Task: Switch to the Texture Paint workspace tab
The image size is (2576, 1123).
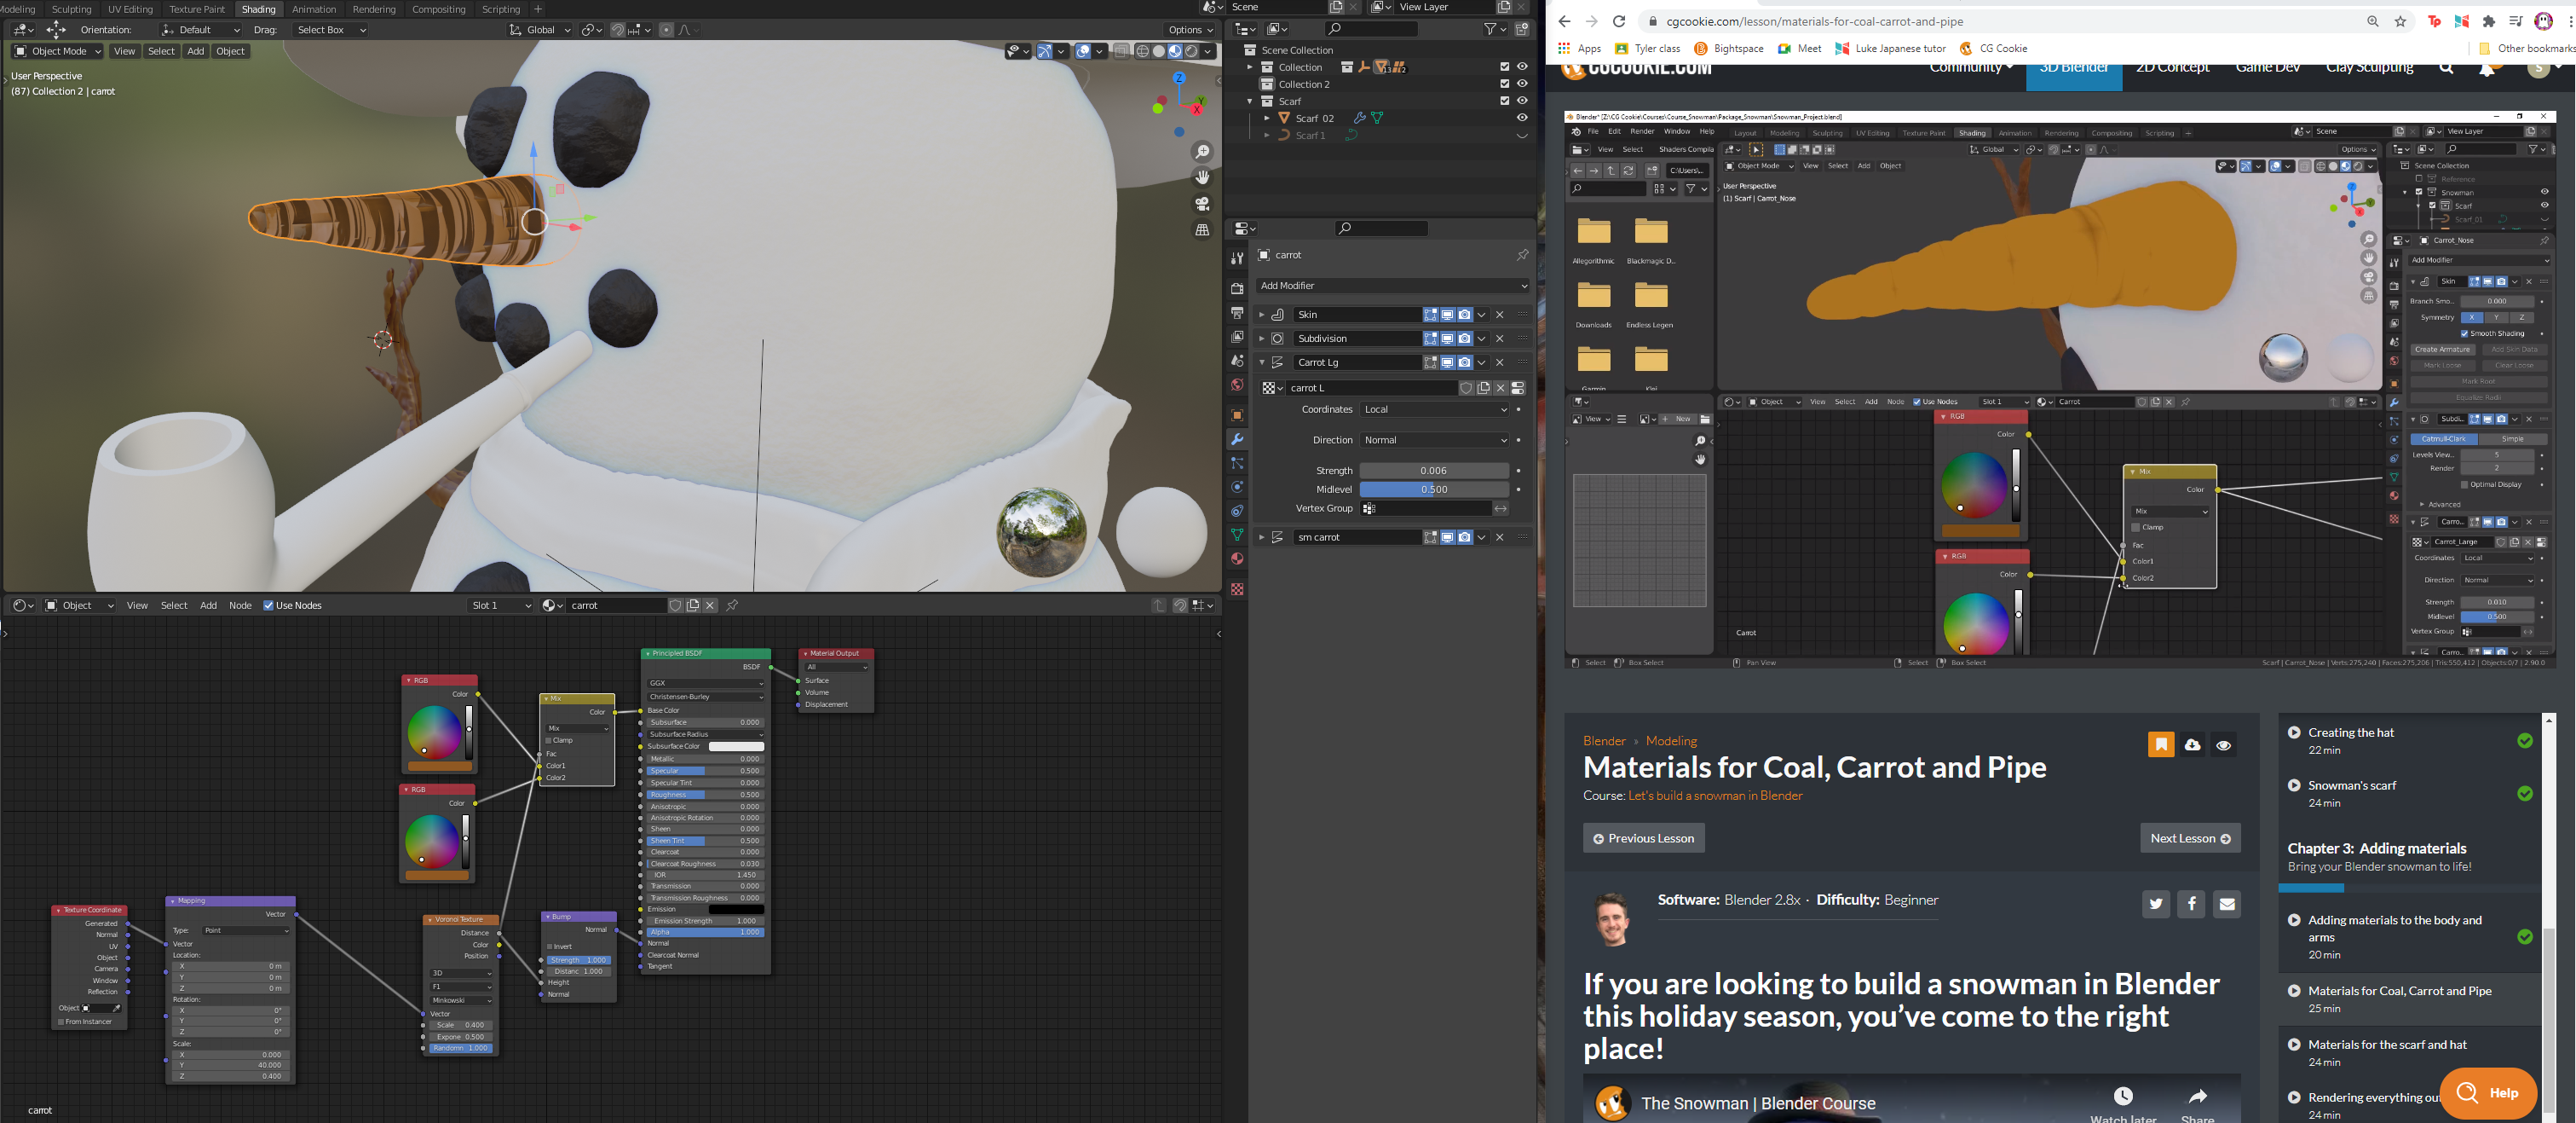Action: [197, 9]
